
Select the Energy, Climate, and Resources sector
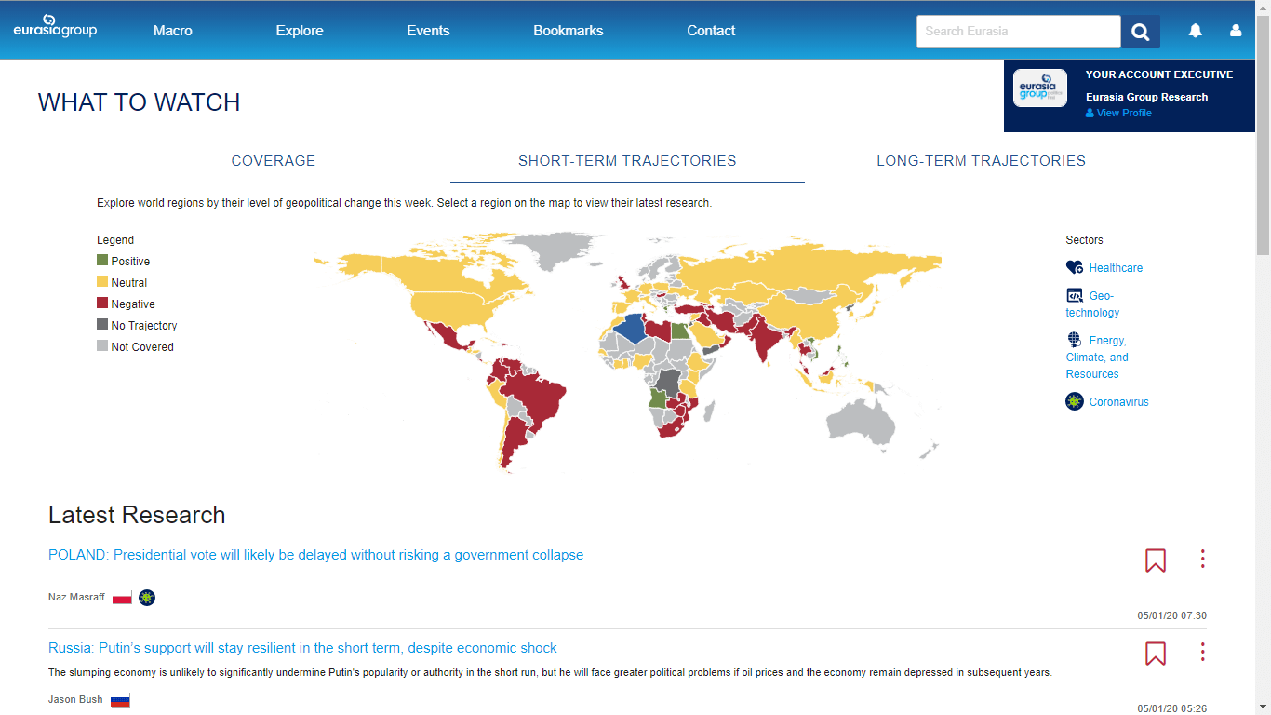coord(1075,341)
